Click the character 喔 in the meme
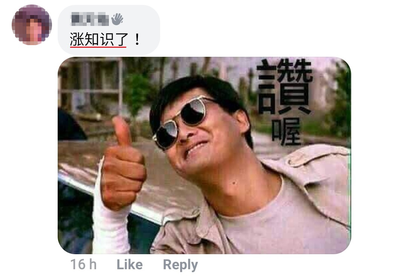The width and height of the screenshot is (407, 276). coord(286,132)
